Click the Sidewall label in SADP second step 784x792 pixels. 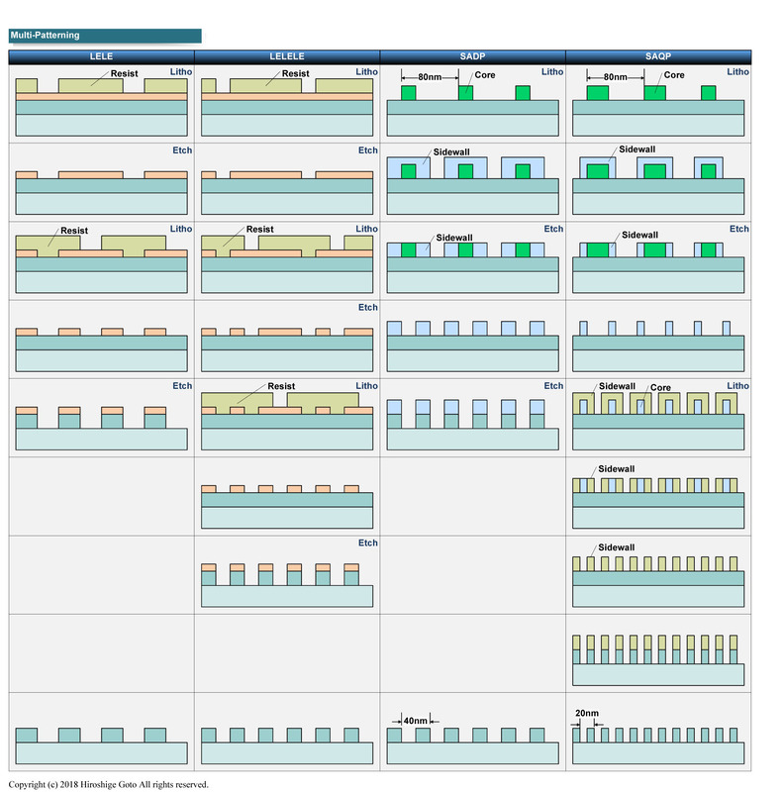coord(451,152)
